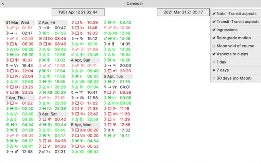This screenshot has height=163, width=261.
Task: Open the natal date 1951 Apr 12 button
Action: (78, 12)
